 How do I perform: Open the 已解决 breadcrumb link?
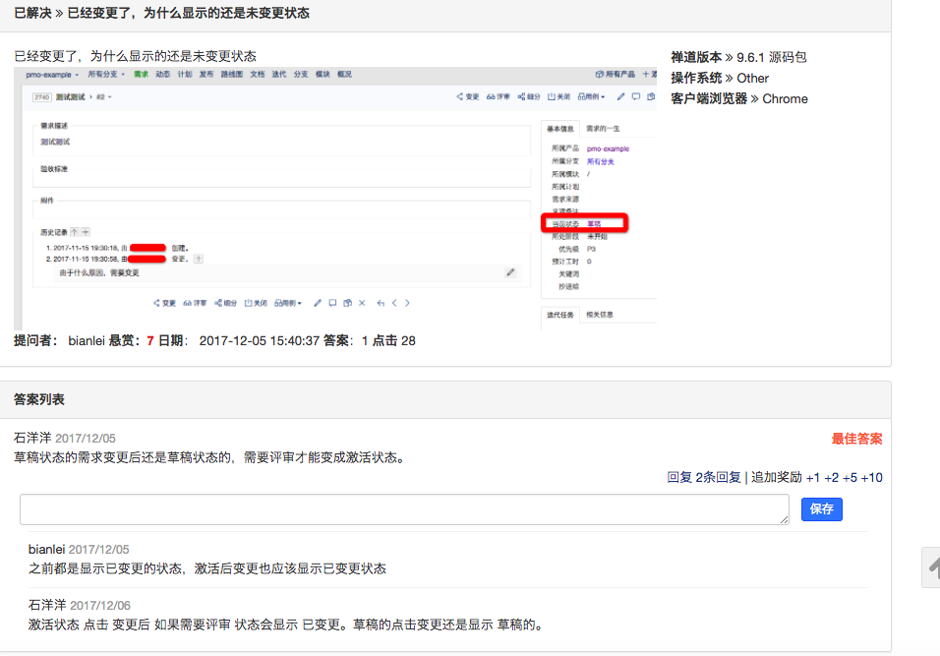click(x=33, y=13)
